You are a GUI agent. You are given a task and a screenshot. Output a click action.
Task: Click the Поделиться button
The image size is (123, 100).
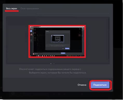click(100, 85)
